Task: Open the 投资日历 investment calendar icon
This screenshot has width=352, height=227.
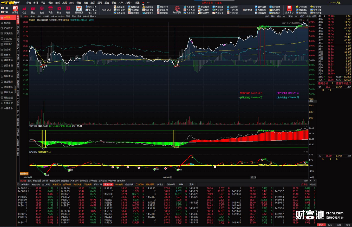Action: [x=79, y=10]
